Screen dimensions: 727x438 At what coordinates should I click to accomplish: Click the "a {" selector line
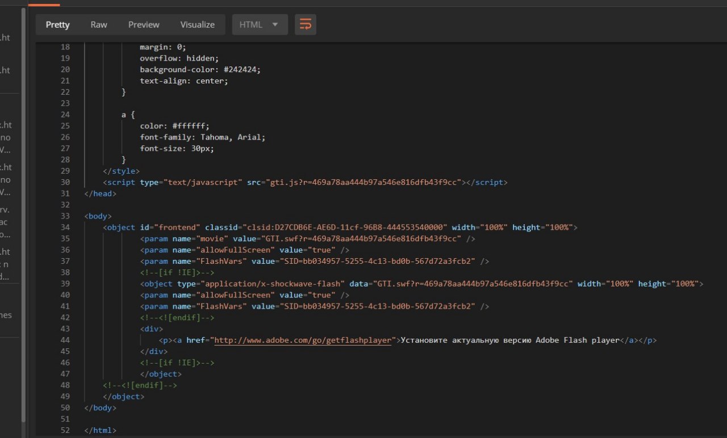pos(128,115)
